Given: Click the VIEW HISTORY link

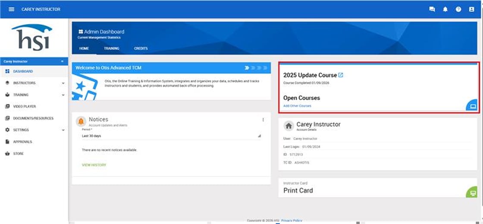Looking at the screenshot, I should [94, 165].
